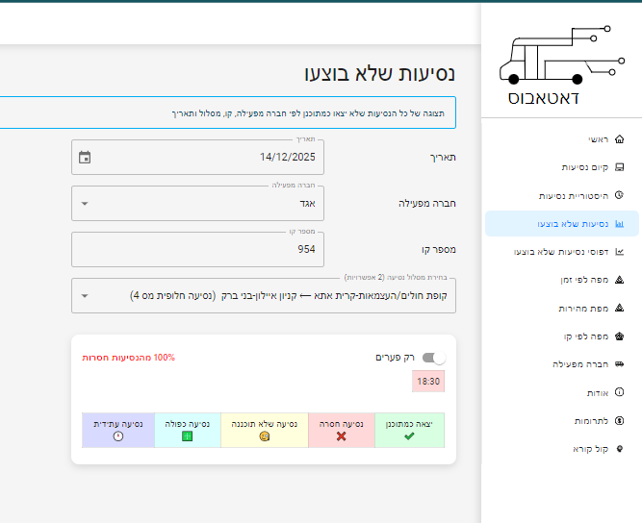This screenshot has width=642, height=523.
Task: Open מפת מהירות page
Action: pyautogui.click(x=562, y=308)
